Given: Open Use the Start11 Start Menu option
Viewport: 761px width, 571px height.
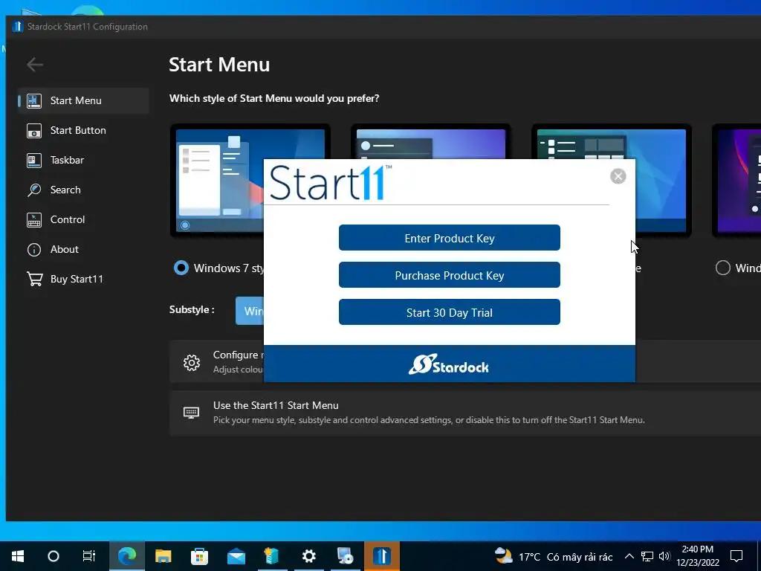Looking at the screenshot, I should pyautogui.click(x=465, y=413).
